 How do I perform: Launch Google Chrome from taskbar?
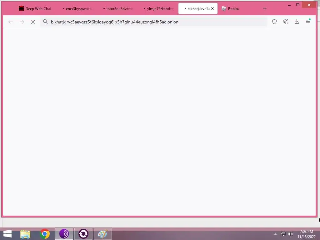[x=45, y=234]
